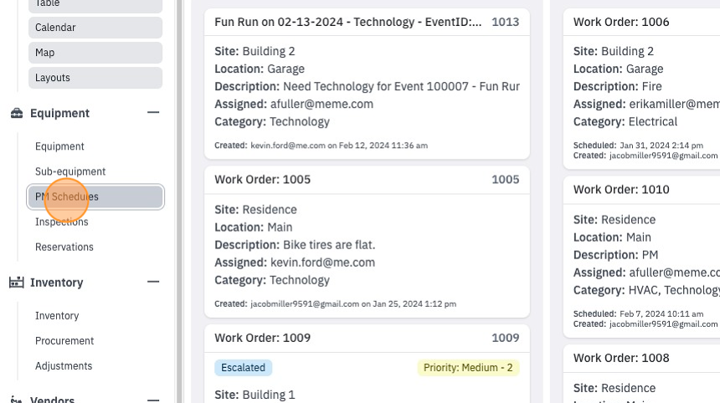Open PM Schedules page
720x403 pixels.
click(95, 196)
